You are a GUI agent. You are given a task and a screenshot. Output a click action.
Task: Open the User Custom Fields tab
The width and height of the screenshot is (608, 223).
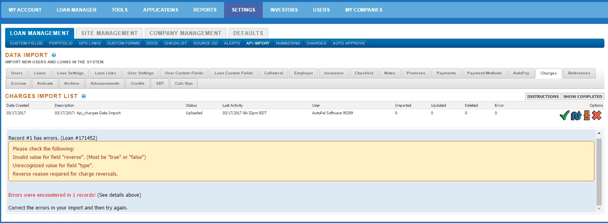pos(184,73)
